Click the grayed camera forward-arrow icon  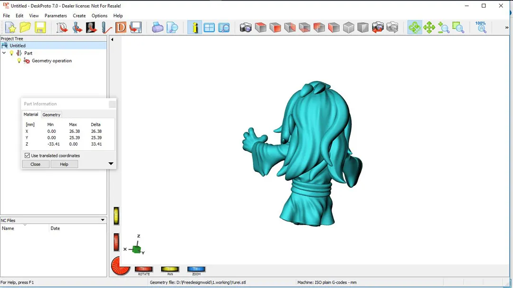pos(393,28)
